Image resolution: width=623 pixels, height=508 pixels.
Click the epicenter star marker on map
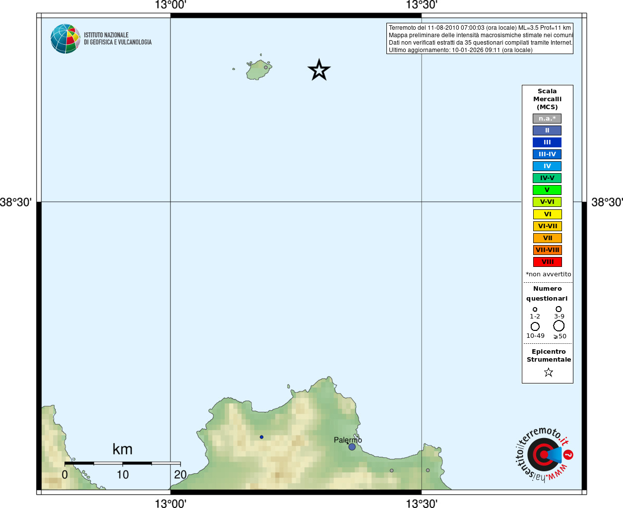pyautogui.click(x=319, y=70)
